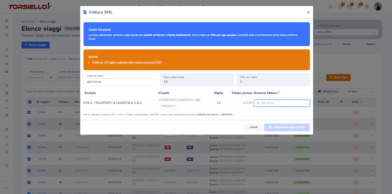Open the monitor icon in sidebar
392x194 pixels.
point(7,166)
